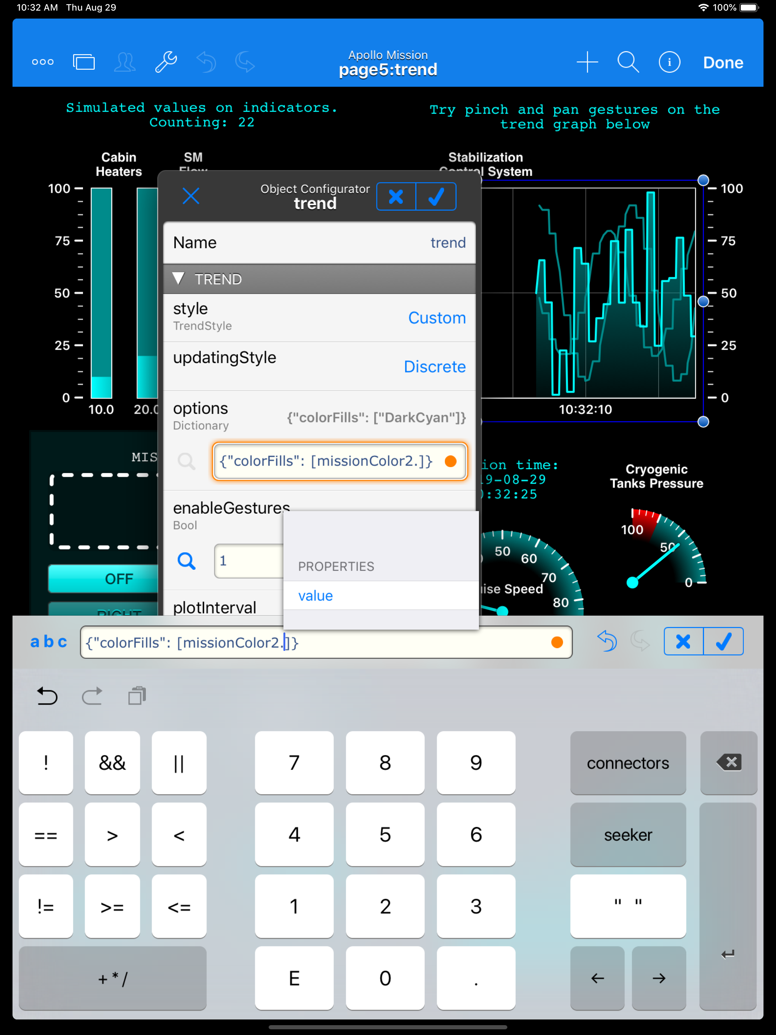Switch to + * / operators keypad
The height and width of the screenshot is (1035, 776).
tap(113, 979)
